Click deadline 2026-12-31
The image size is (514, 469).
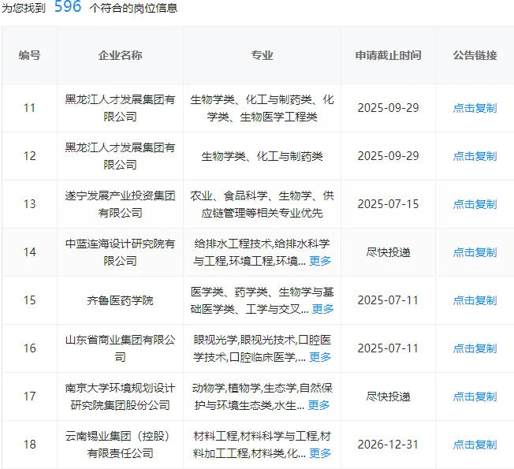[x=388, y=445]
